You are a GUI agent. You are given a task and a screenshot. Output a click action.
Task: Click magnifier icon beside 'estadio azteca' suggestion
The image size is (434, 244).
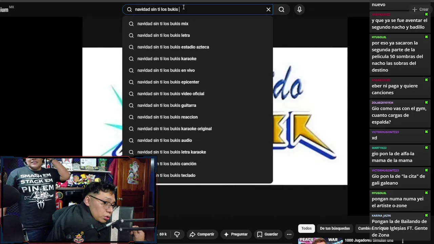(x=131, y=47)
